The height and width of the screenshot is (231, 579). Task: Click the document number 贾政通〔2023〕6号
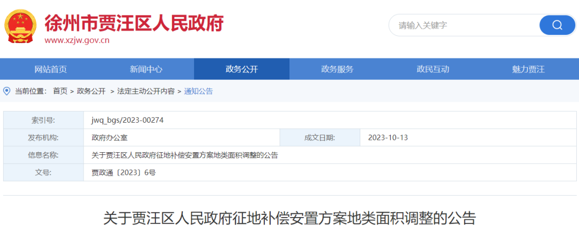tap(123, 173)
